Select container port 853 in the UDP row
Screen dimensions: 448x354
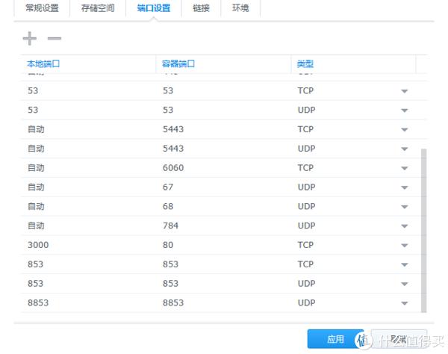[170, 284]
